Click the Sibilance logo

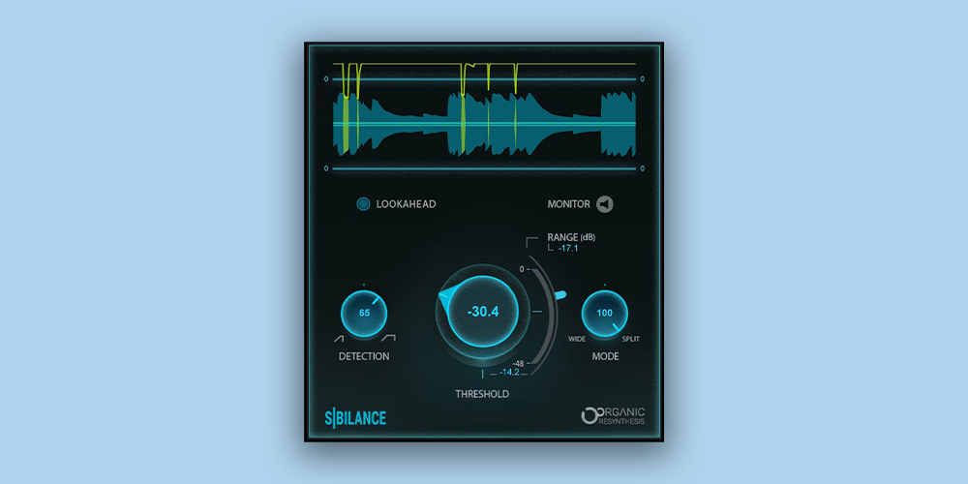tap(355, 418)
